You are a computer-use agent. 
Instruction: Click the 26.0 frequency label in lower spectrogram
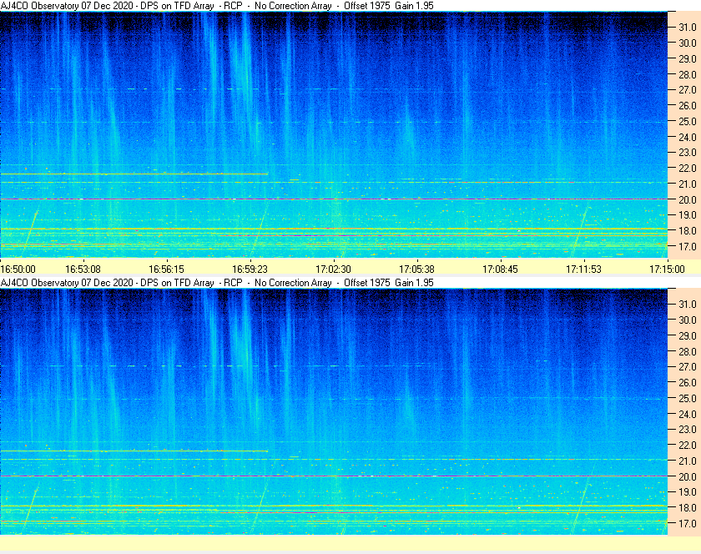point(688,383)
